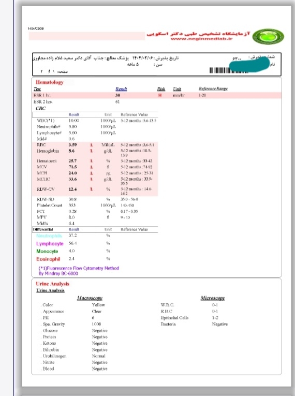Select the ESR 1 hr test label

pyautogui.click(x=42, y=95)
